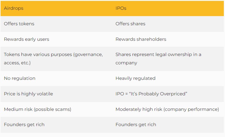
Task: Click the 'Moderately high risk' cell
Action: point(167,109)
